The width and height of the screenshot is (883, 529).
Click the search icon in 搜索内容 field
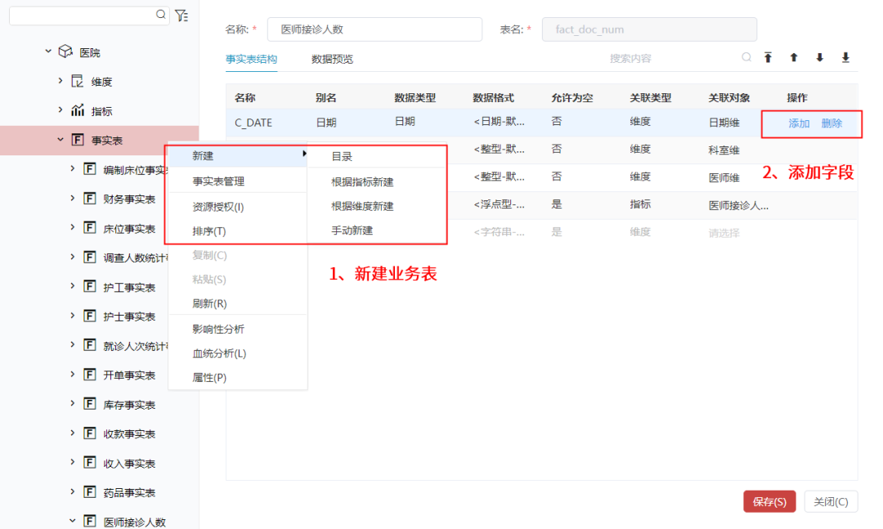point(746,57)
